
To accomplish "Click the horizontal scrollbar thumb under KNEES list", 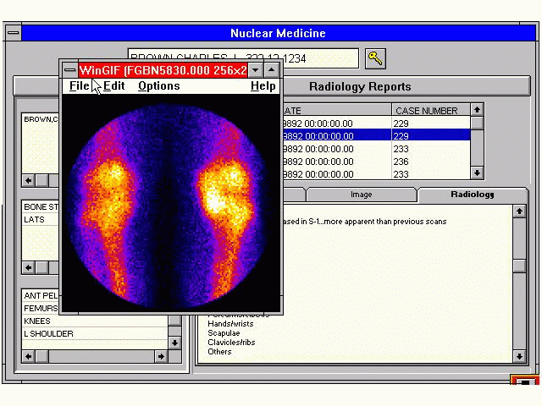I will [x=42, y=356].
